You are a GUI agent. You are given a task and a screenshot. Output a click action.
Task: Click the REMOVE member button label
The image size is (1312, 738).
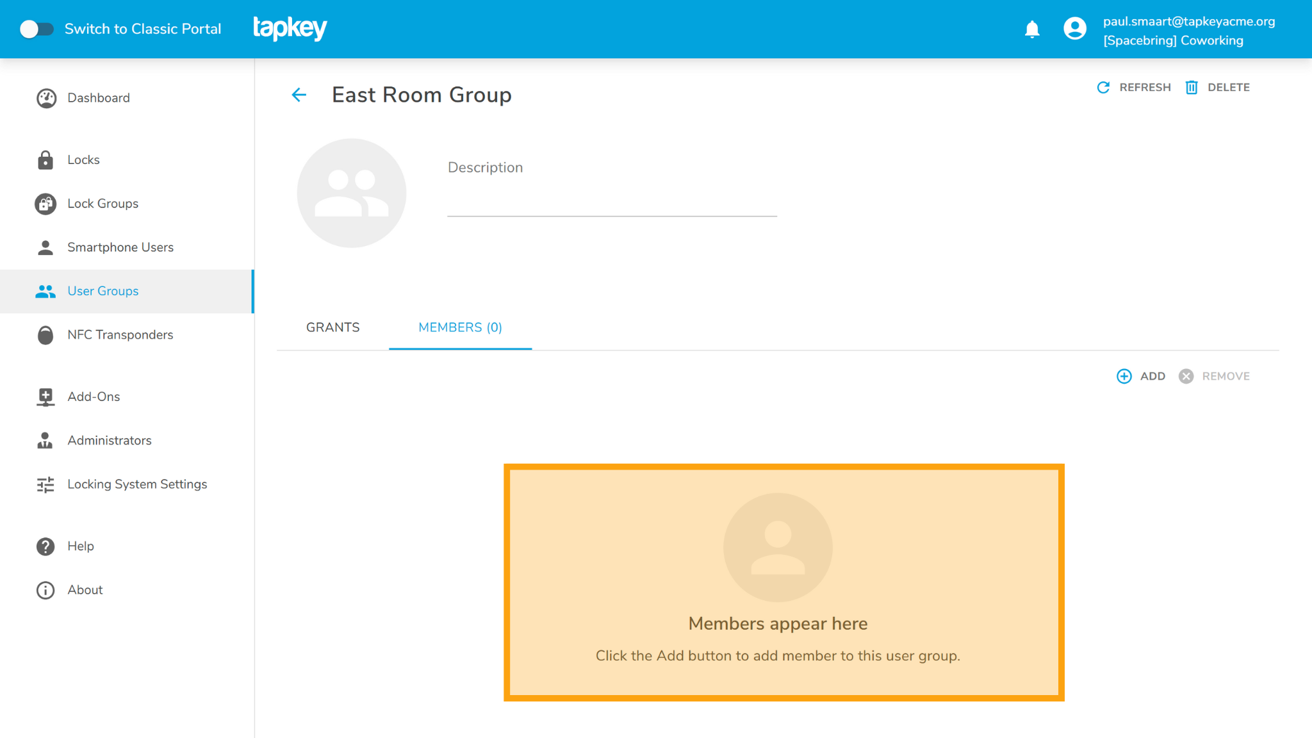[1226, 376]
